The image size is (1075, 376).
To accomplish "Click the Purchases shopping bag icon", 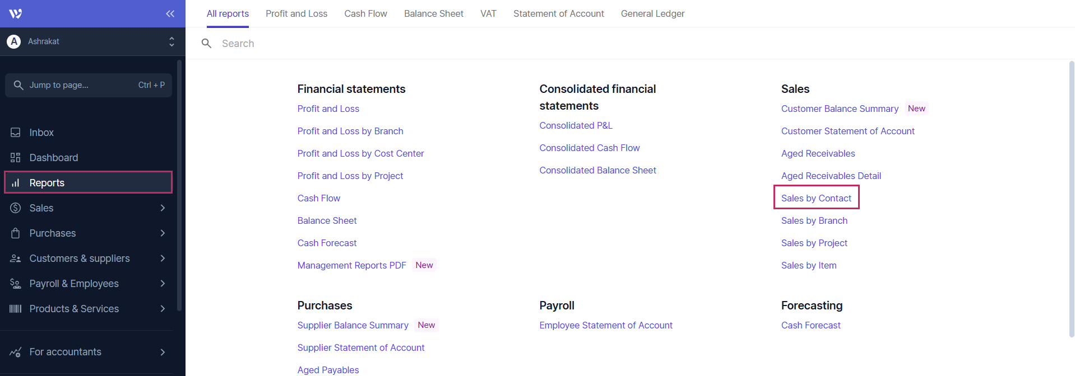I will [16, 233].
